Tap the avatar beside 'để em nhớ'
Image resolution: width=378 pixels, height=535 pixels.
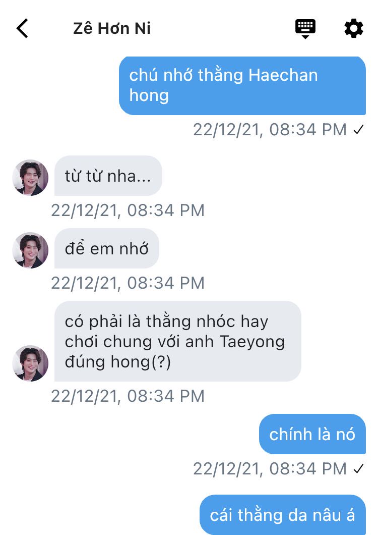pyautogui.click(x=30, y=250)
